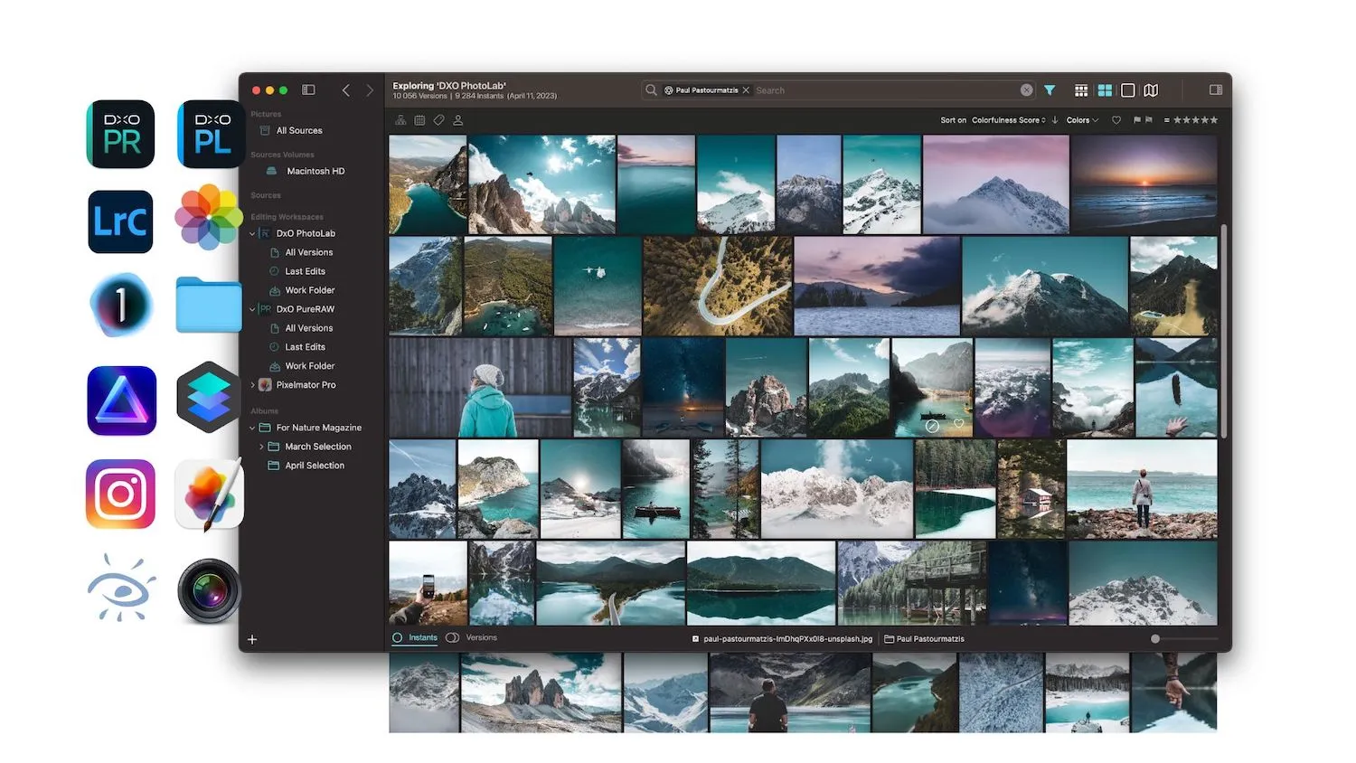The height and width of the screenshot is (763, 1356).
Task: Click the calendar icon above the grid
Action: (x=419, y=120)
